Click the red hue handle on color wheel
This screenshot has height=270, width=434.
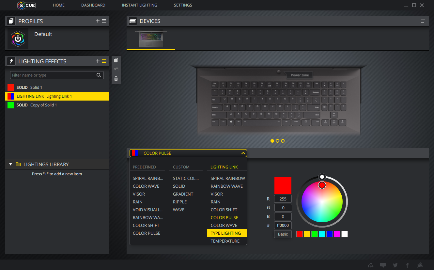pyautogui.click(x=322, y=185)
